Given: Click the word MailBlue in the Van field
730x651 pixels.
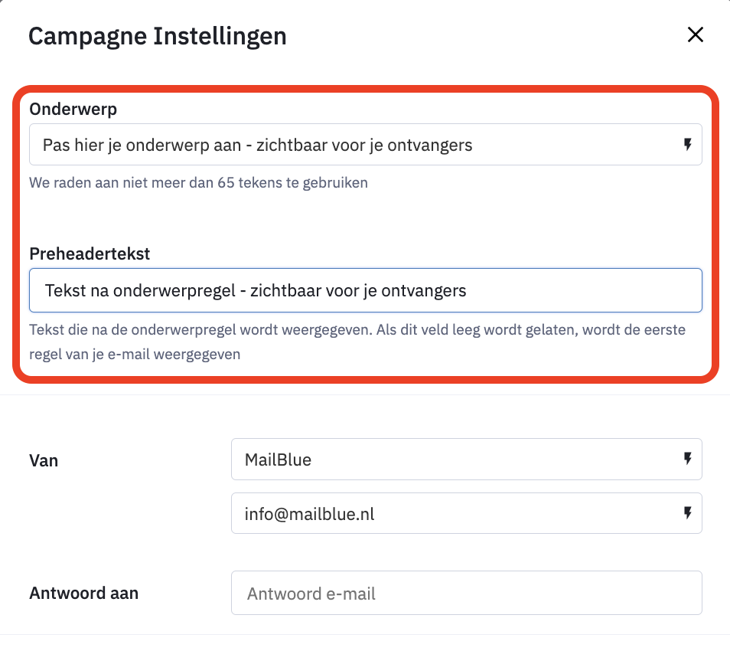Looking at the screenshot, I should 278,460.
